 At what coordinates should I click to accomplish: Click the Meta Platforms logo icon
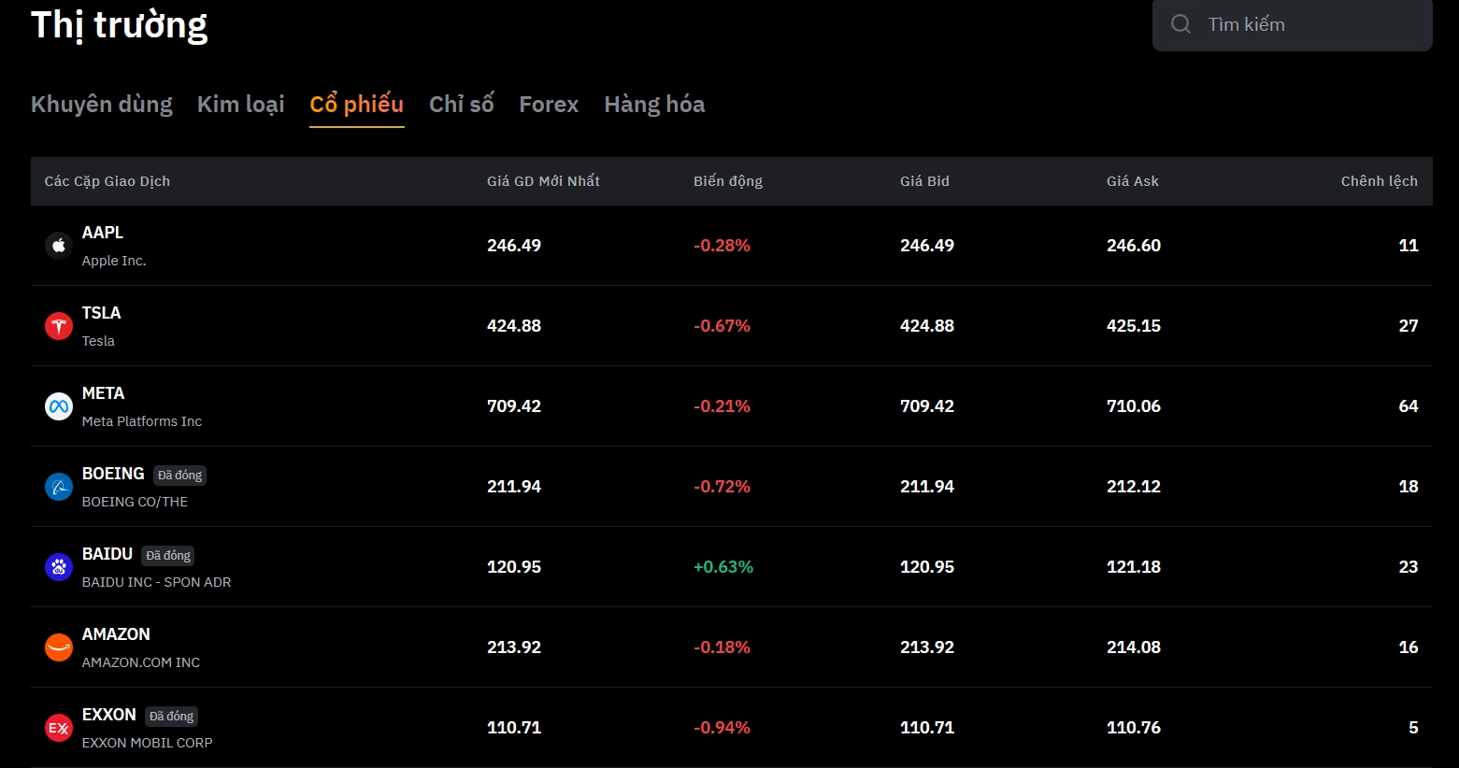click(x=59, y=406)
